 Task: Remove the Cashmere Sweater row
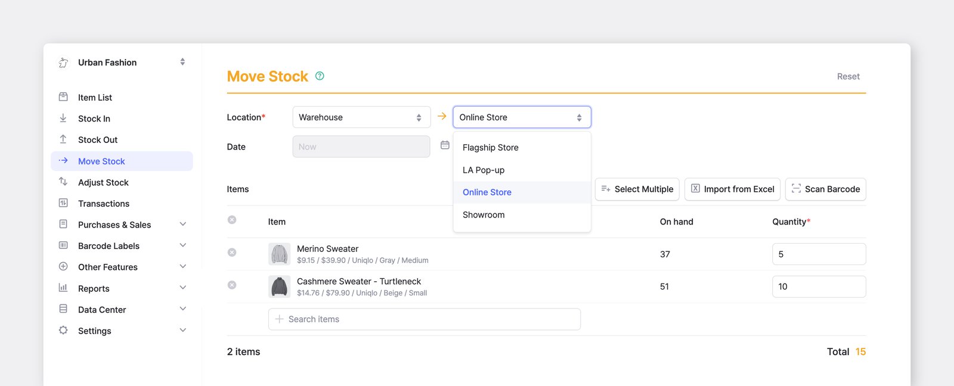click(232, 285)
